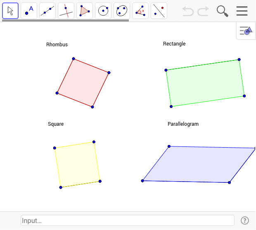Screen dimensions: 256x230
Task: Redo the last undone action
Action: click(203, 11)
